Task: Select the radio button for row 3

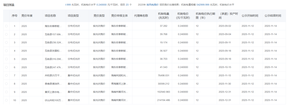Action: click(6, 43)
